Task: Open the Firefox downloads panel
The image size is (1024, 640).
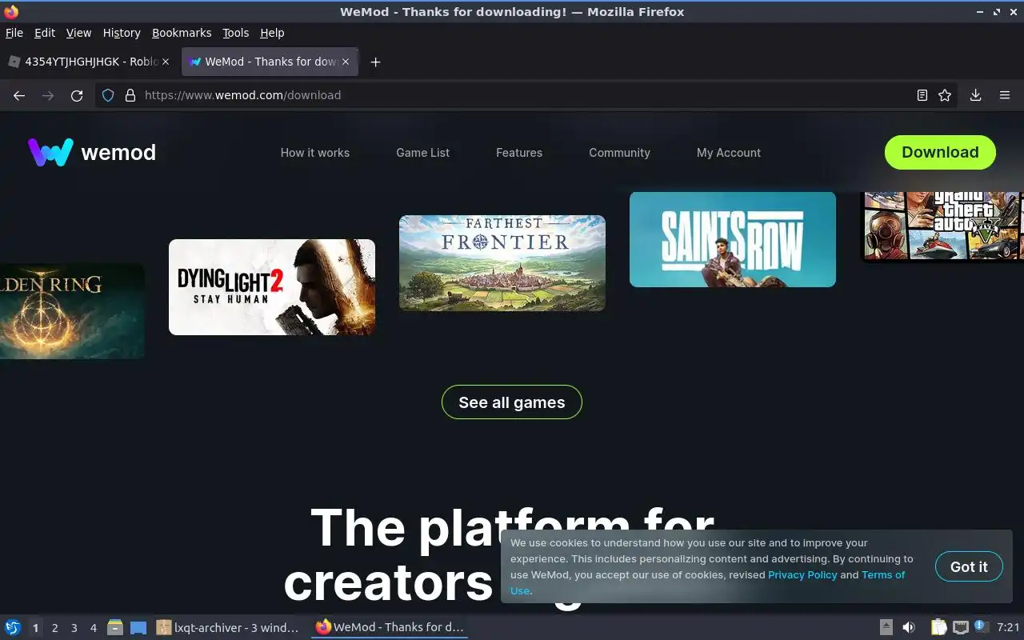Action: click(976, 95)
